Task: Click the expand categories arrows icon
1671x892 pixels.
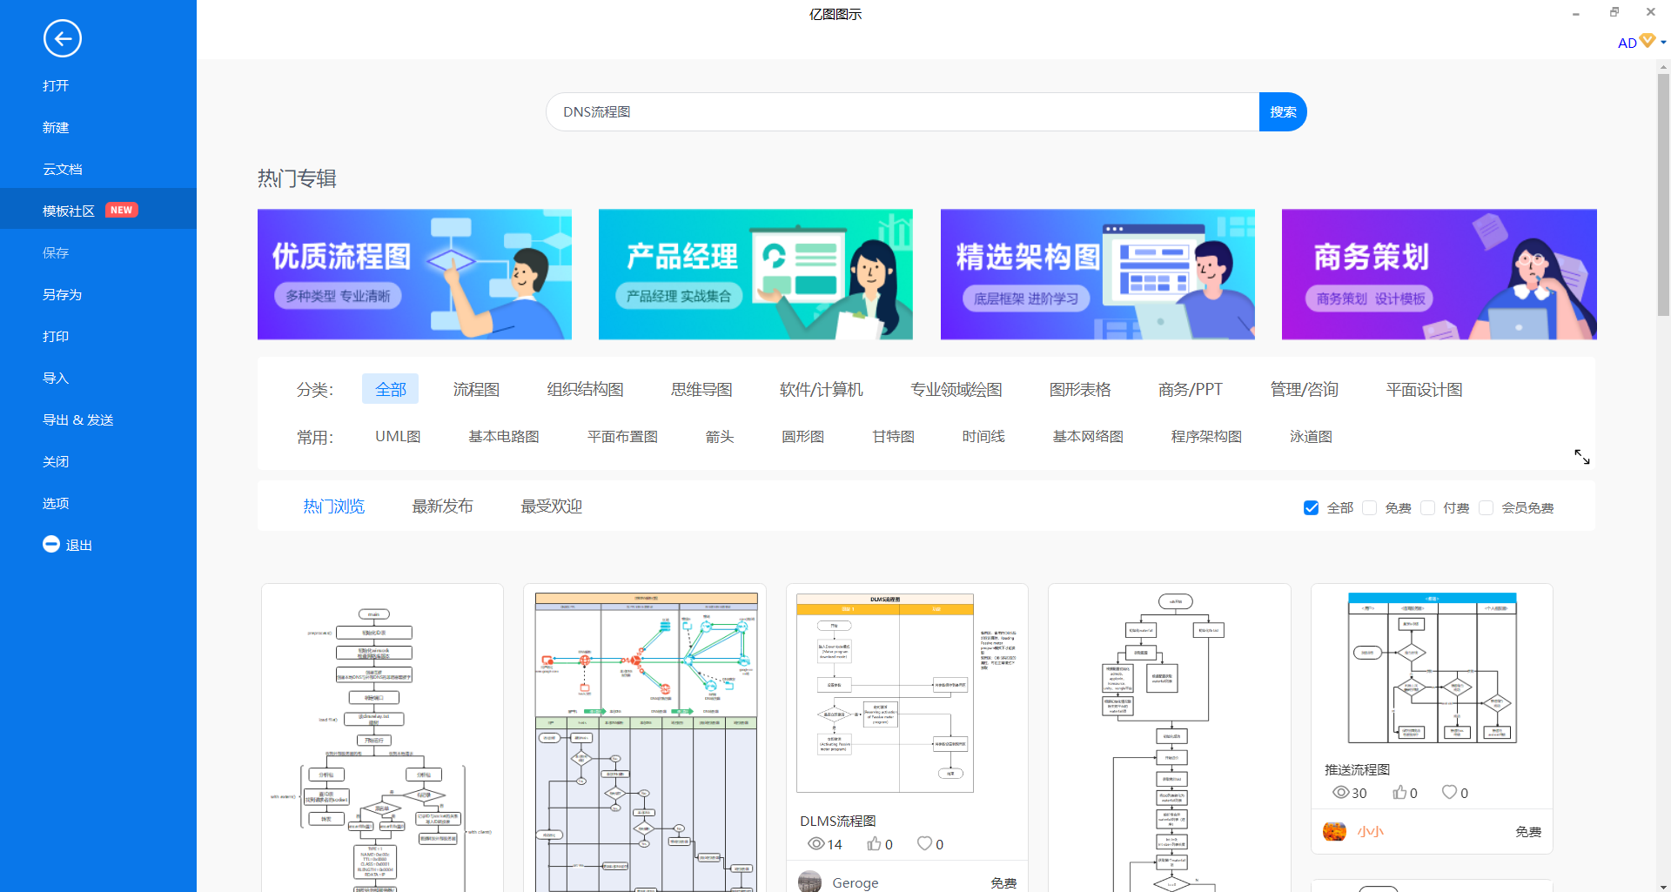Action: click(x=1582, y=457)
